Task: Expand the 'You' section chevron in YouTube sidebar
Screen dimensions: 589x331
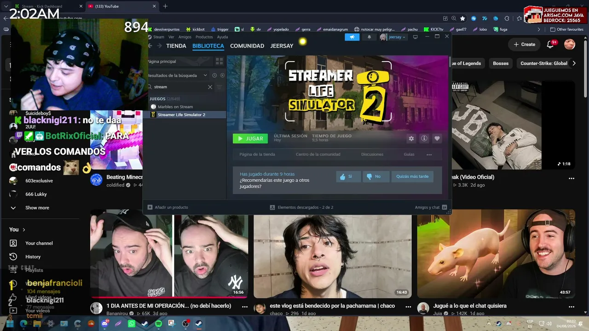Action: click(24, 229)
